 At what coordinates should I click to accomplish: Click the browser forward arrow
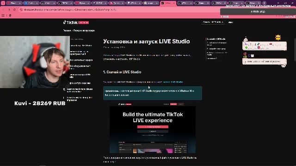click(x=9, y=10)
